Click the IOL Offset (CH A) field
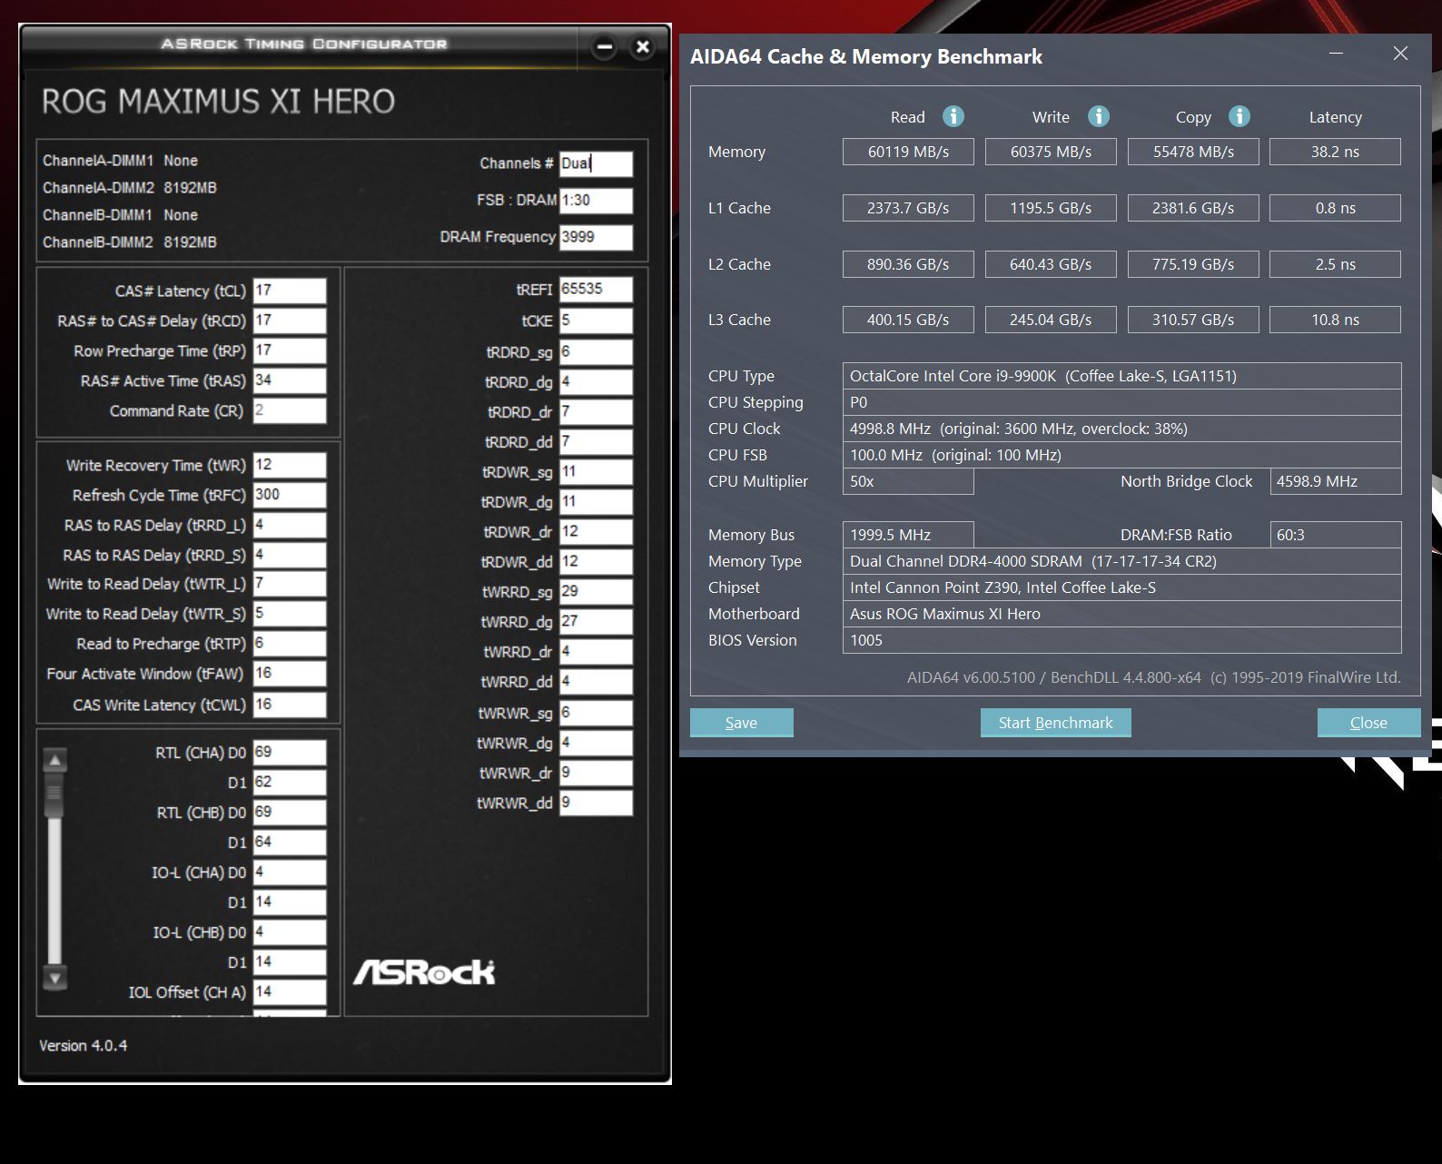1442x1164 pixels. point(290,992)
